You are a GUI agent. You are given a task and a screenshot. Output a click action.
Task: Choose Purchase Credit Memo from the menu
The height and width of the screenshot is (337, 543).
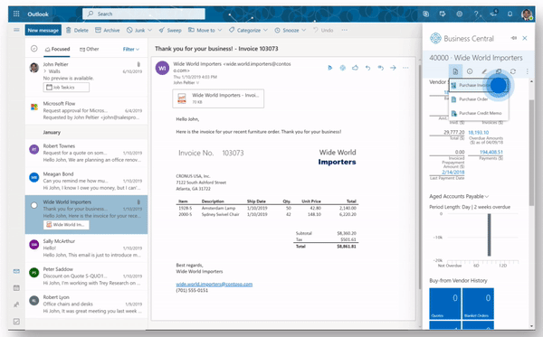479,113
